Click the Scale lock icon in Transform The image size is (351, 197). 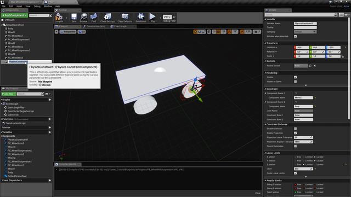click(343, 56)
